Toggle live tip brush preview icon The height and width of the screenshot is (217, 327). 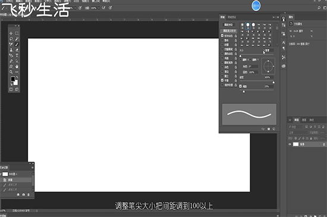tap(263, 129)
